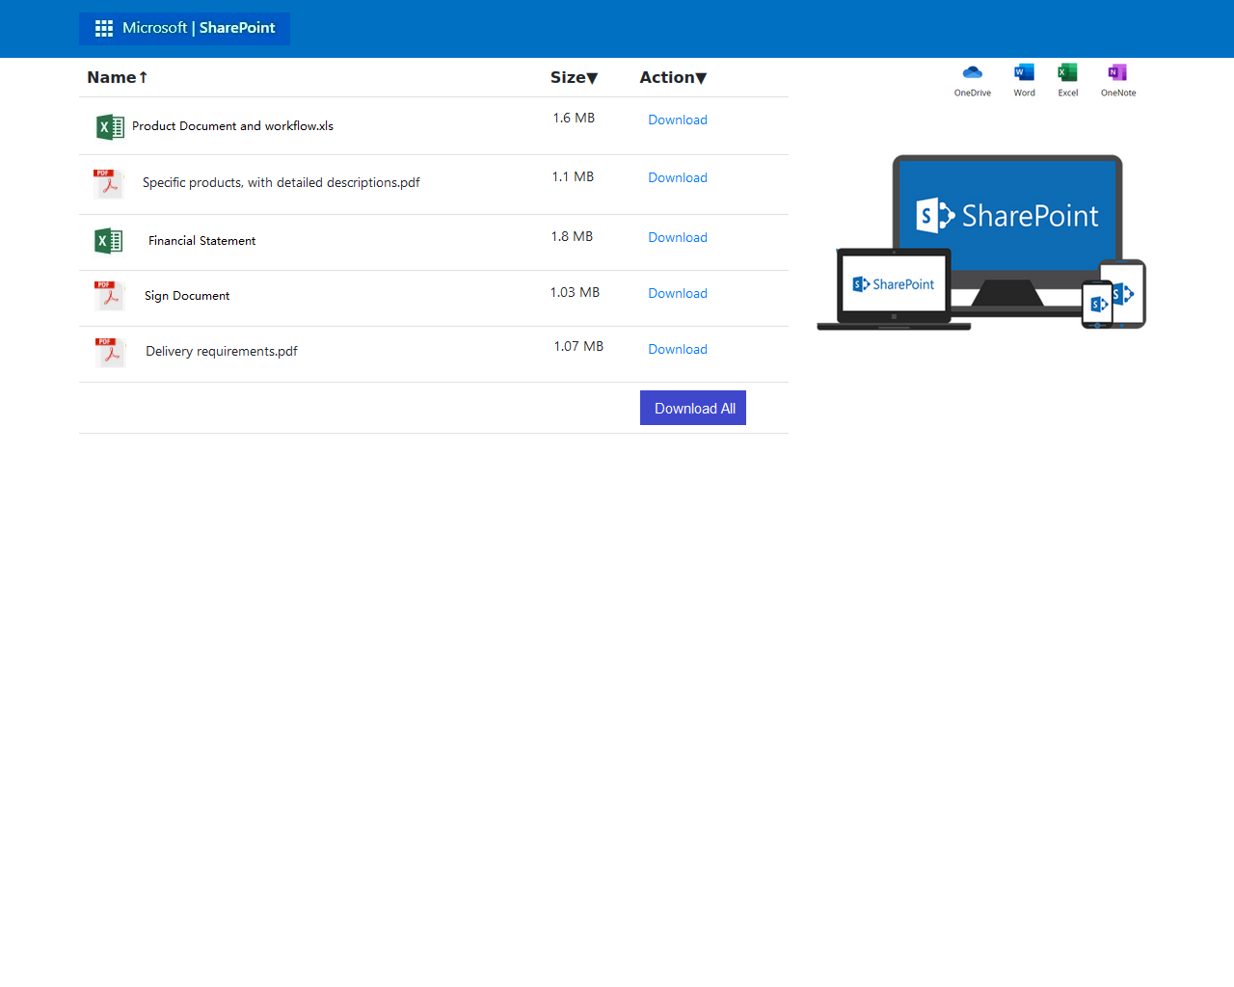
Task: Click the SharePoint devices promo image
Action: click(x=981, y=242)
